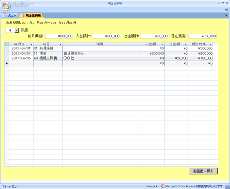Screen dimensions: 230x189
Task: Click the 前画面に戻る button
Action: point(203,171)
